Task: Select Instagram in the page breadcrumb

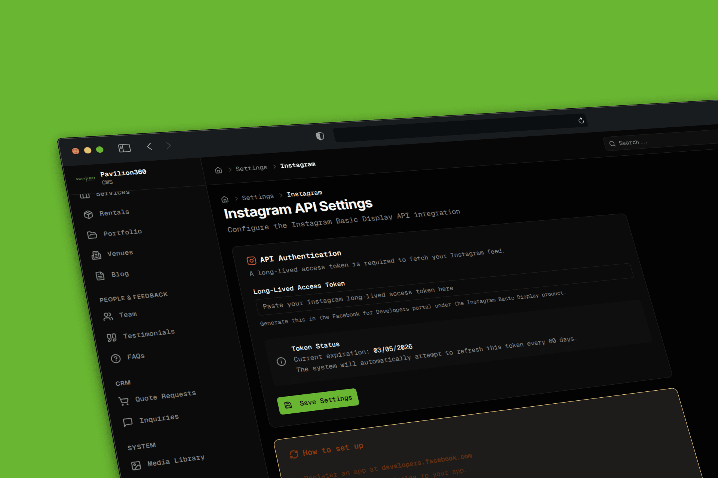Action: [x=304, y=193]
